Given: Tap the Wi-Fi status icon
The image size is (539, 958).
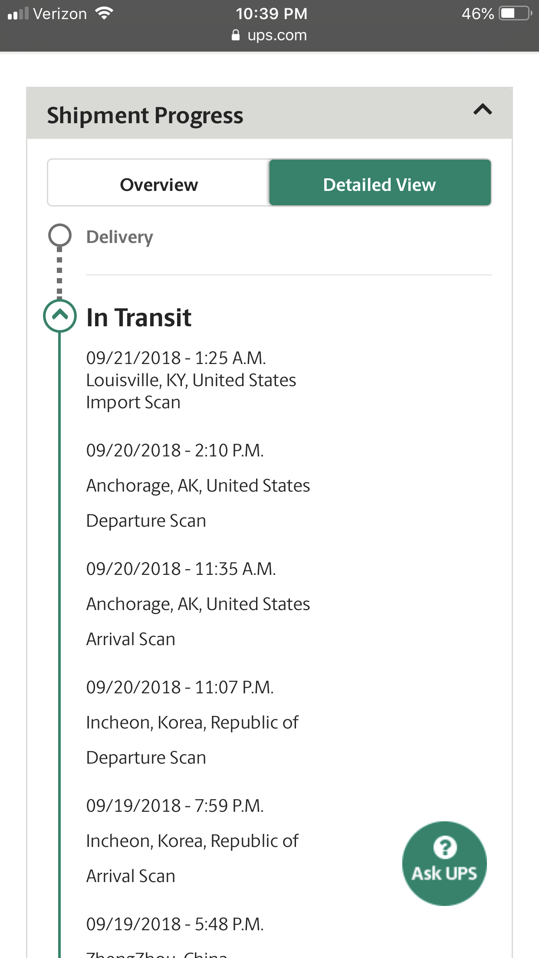Looking at the screenshot, I should (104, 13).
